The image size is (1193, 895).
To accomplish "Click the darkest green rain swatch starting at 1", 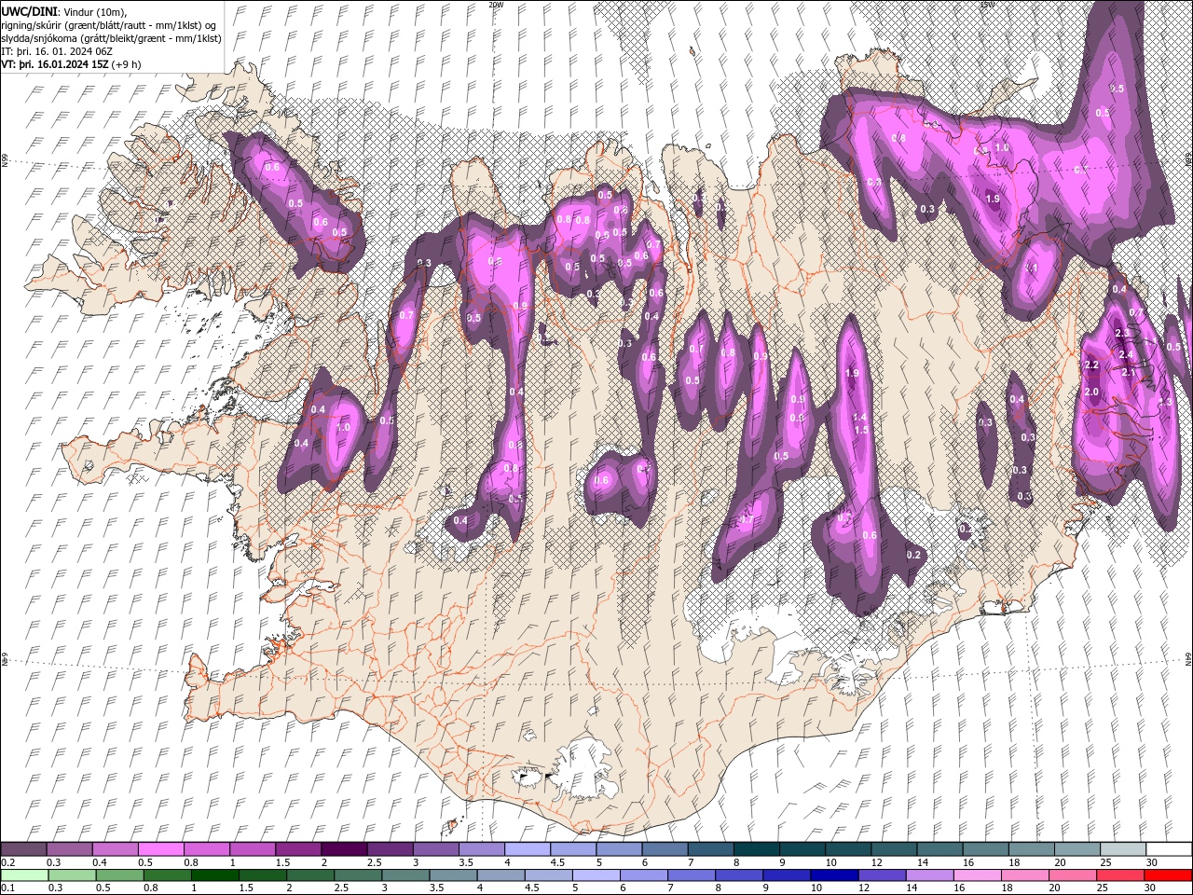I will 215,875.
